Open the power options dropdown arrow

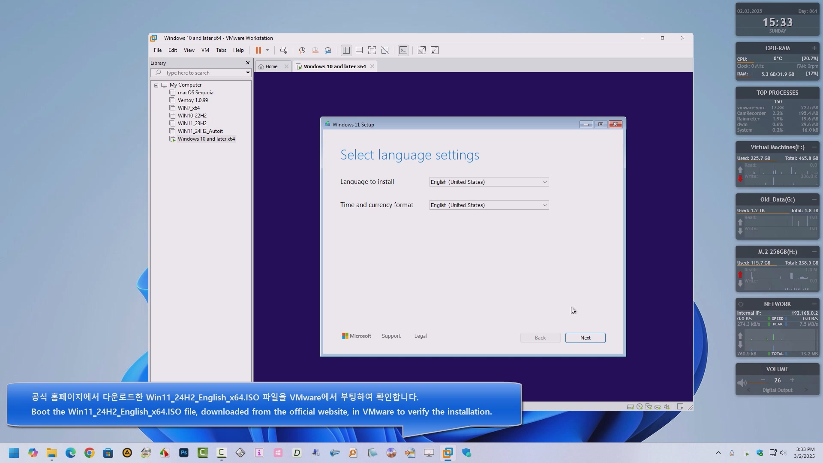tap(267, 50)
